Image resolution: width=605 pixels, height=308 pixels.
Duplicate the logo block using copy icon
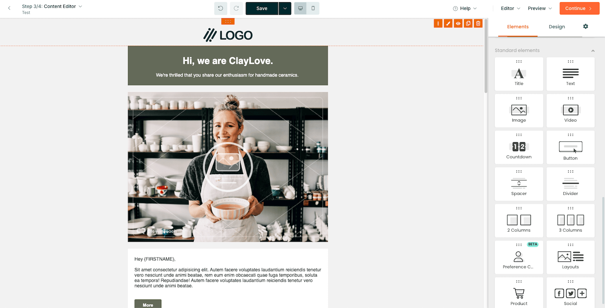(468, 24)
